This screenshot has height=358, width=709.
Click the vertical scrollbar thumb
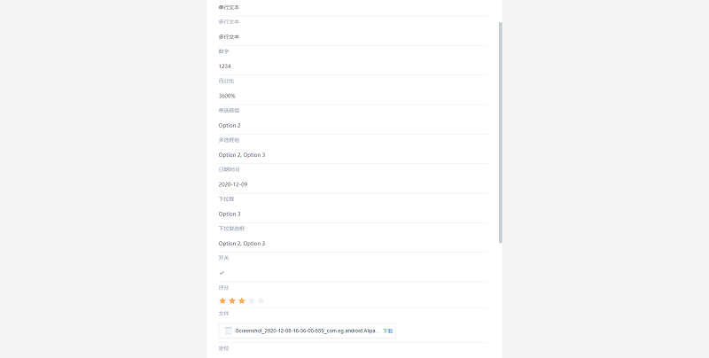(501, 133)
